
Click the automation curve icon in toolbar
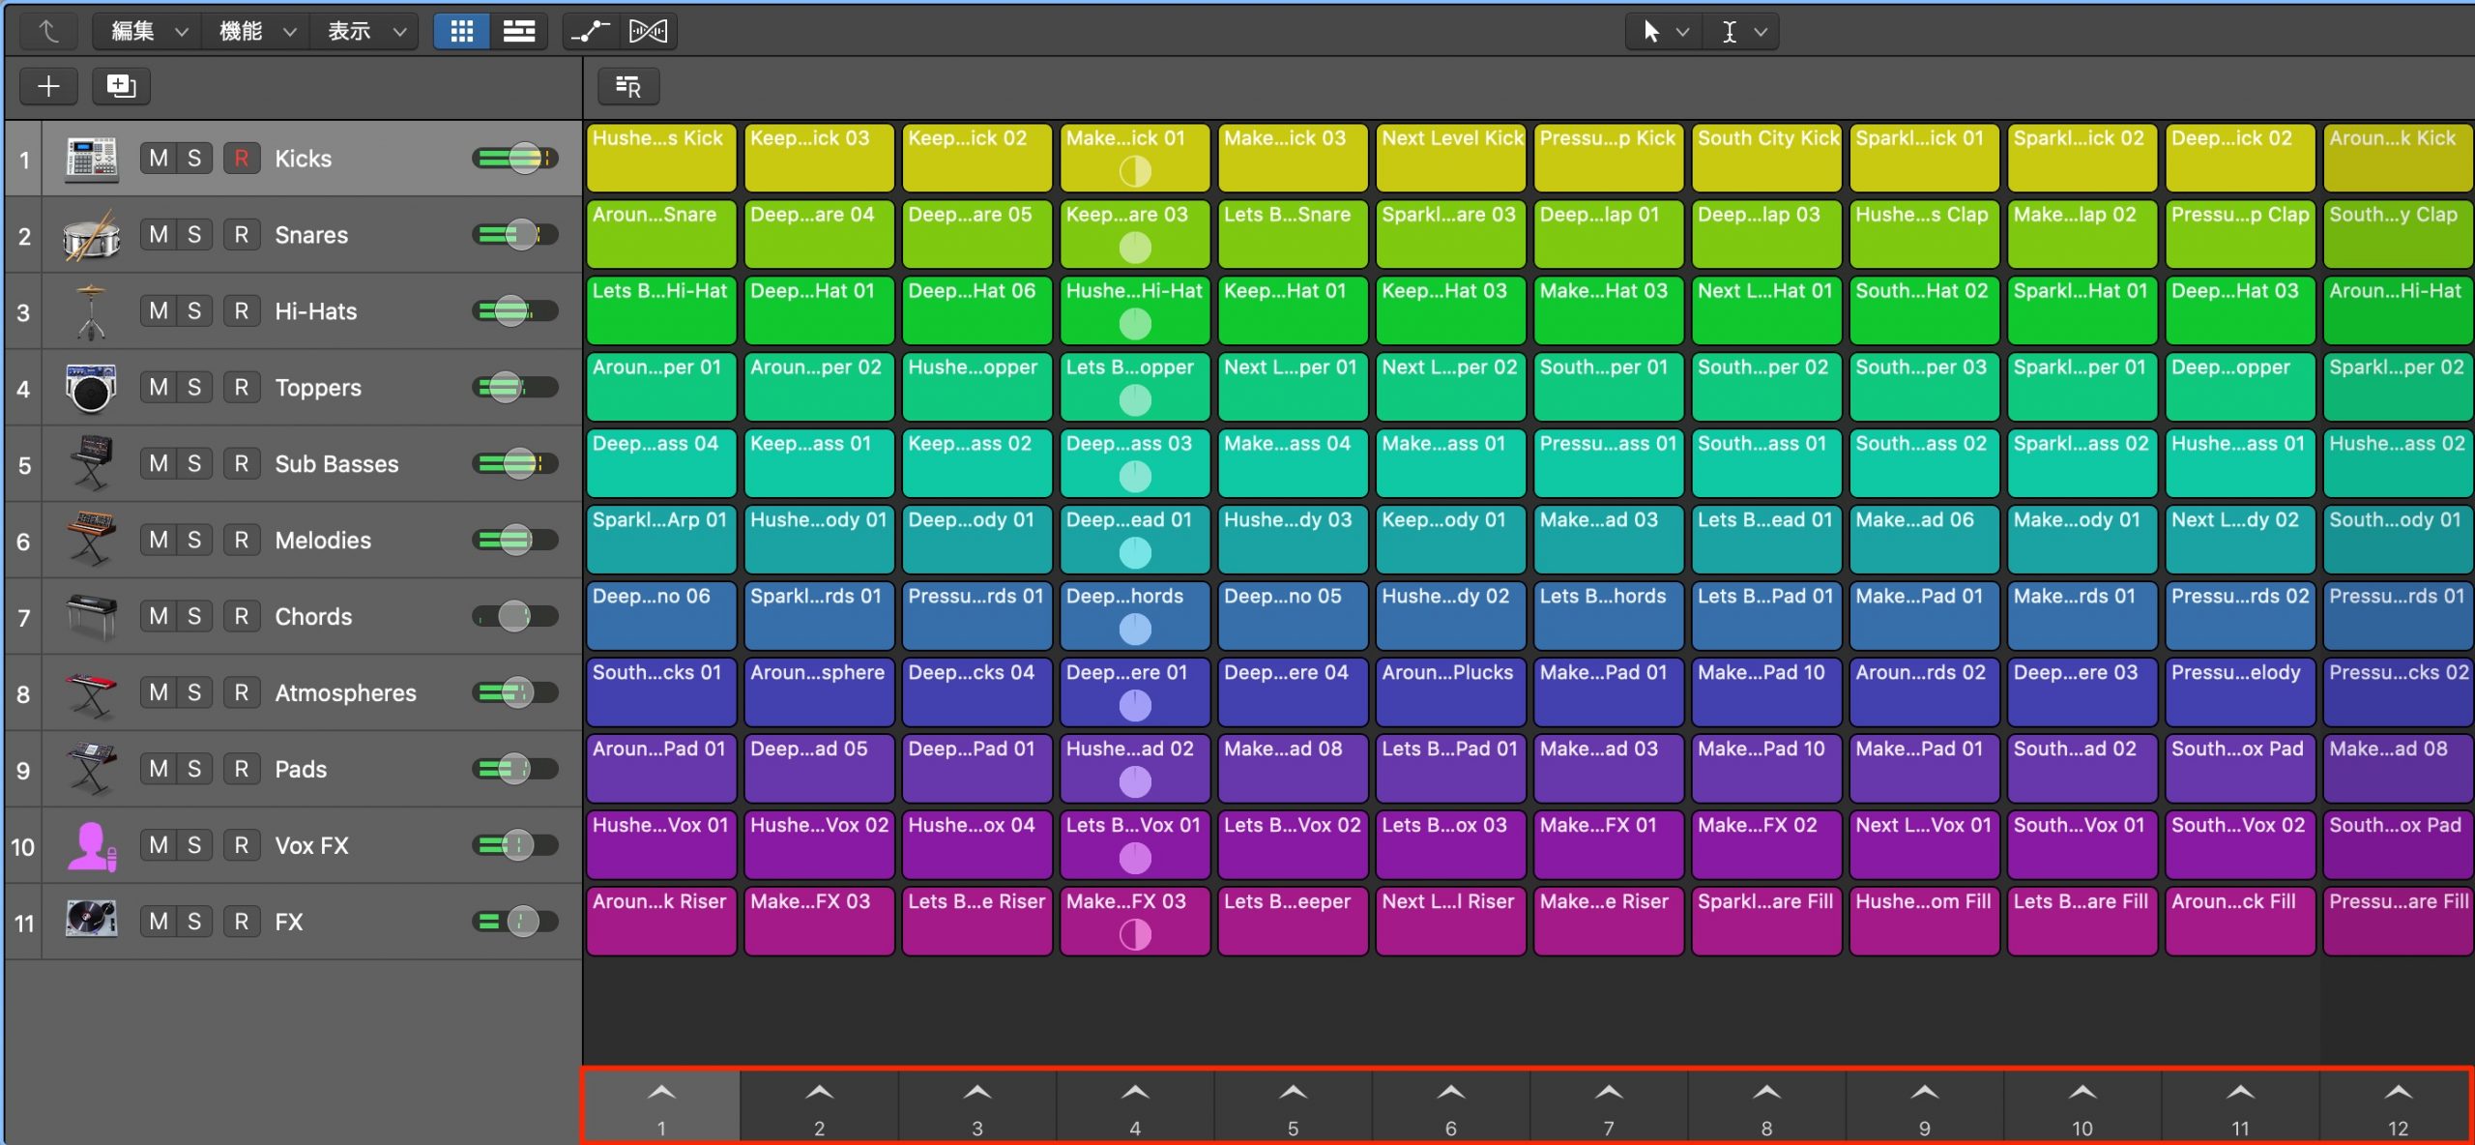(590, 32)
